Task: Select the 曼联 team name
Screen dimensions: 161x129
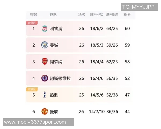Action: coord(54,112)
